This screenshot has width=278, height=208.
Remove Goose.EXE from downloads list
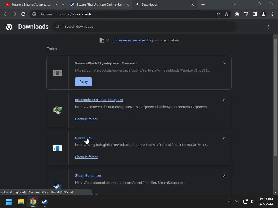point(224,138)
